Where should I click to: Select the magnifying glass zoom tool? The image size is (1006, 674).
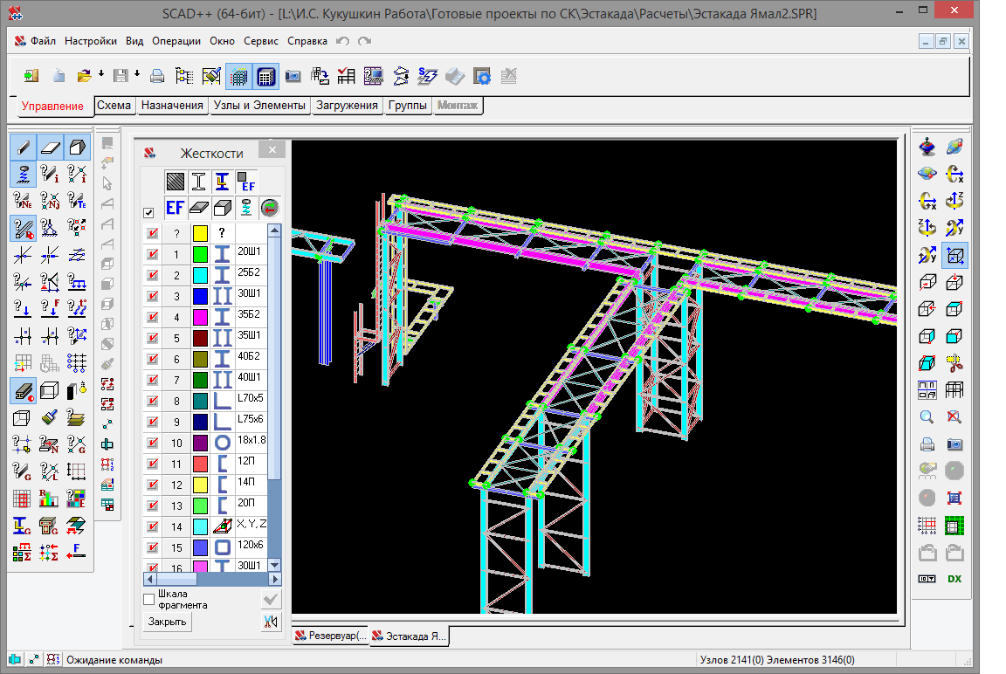pos(927,417)
